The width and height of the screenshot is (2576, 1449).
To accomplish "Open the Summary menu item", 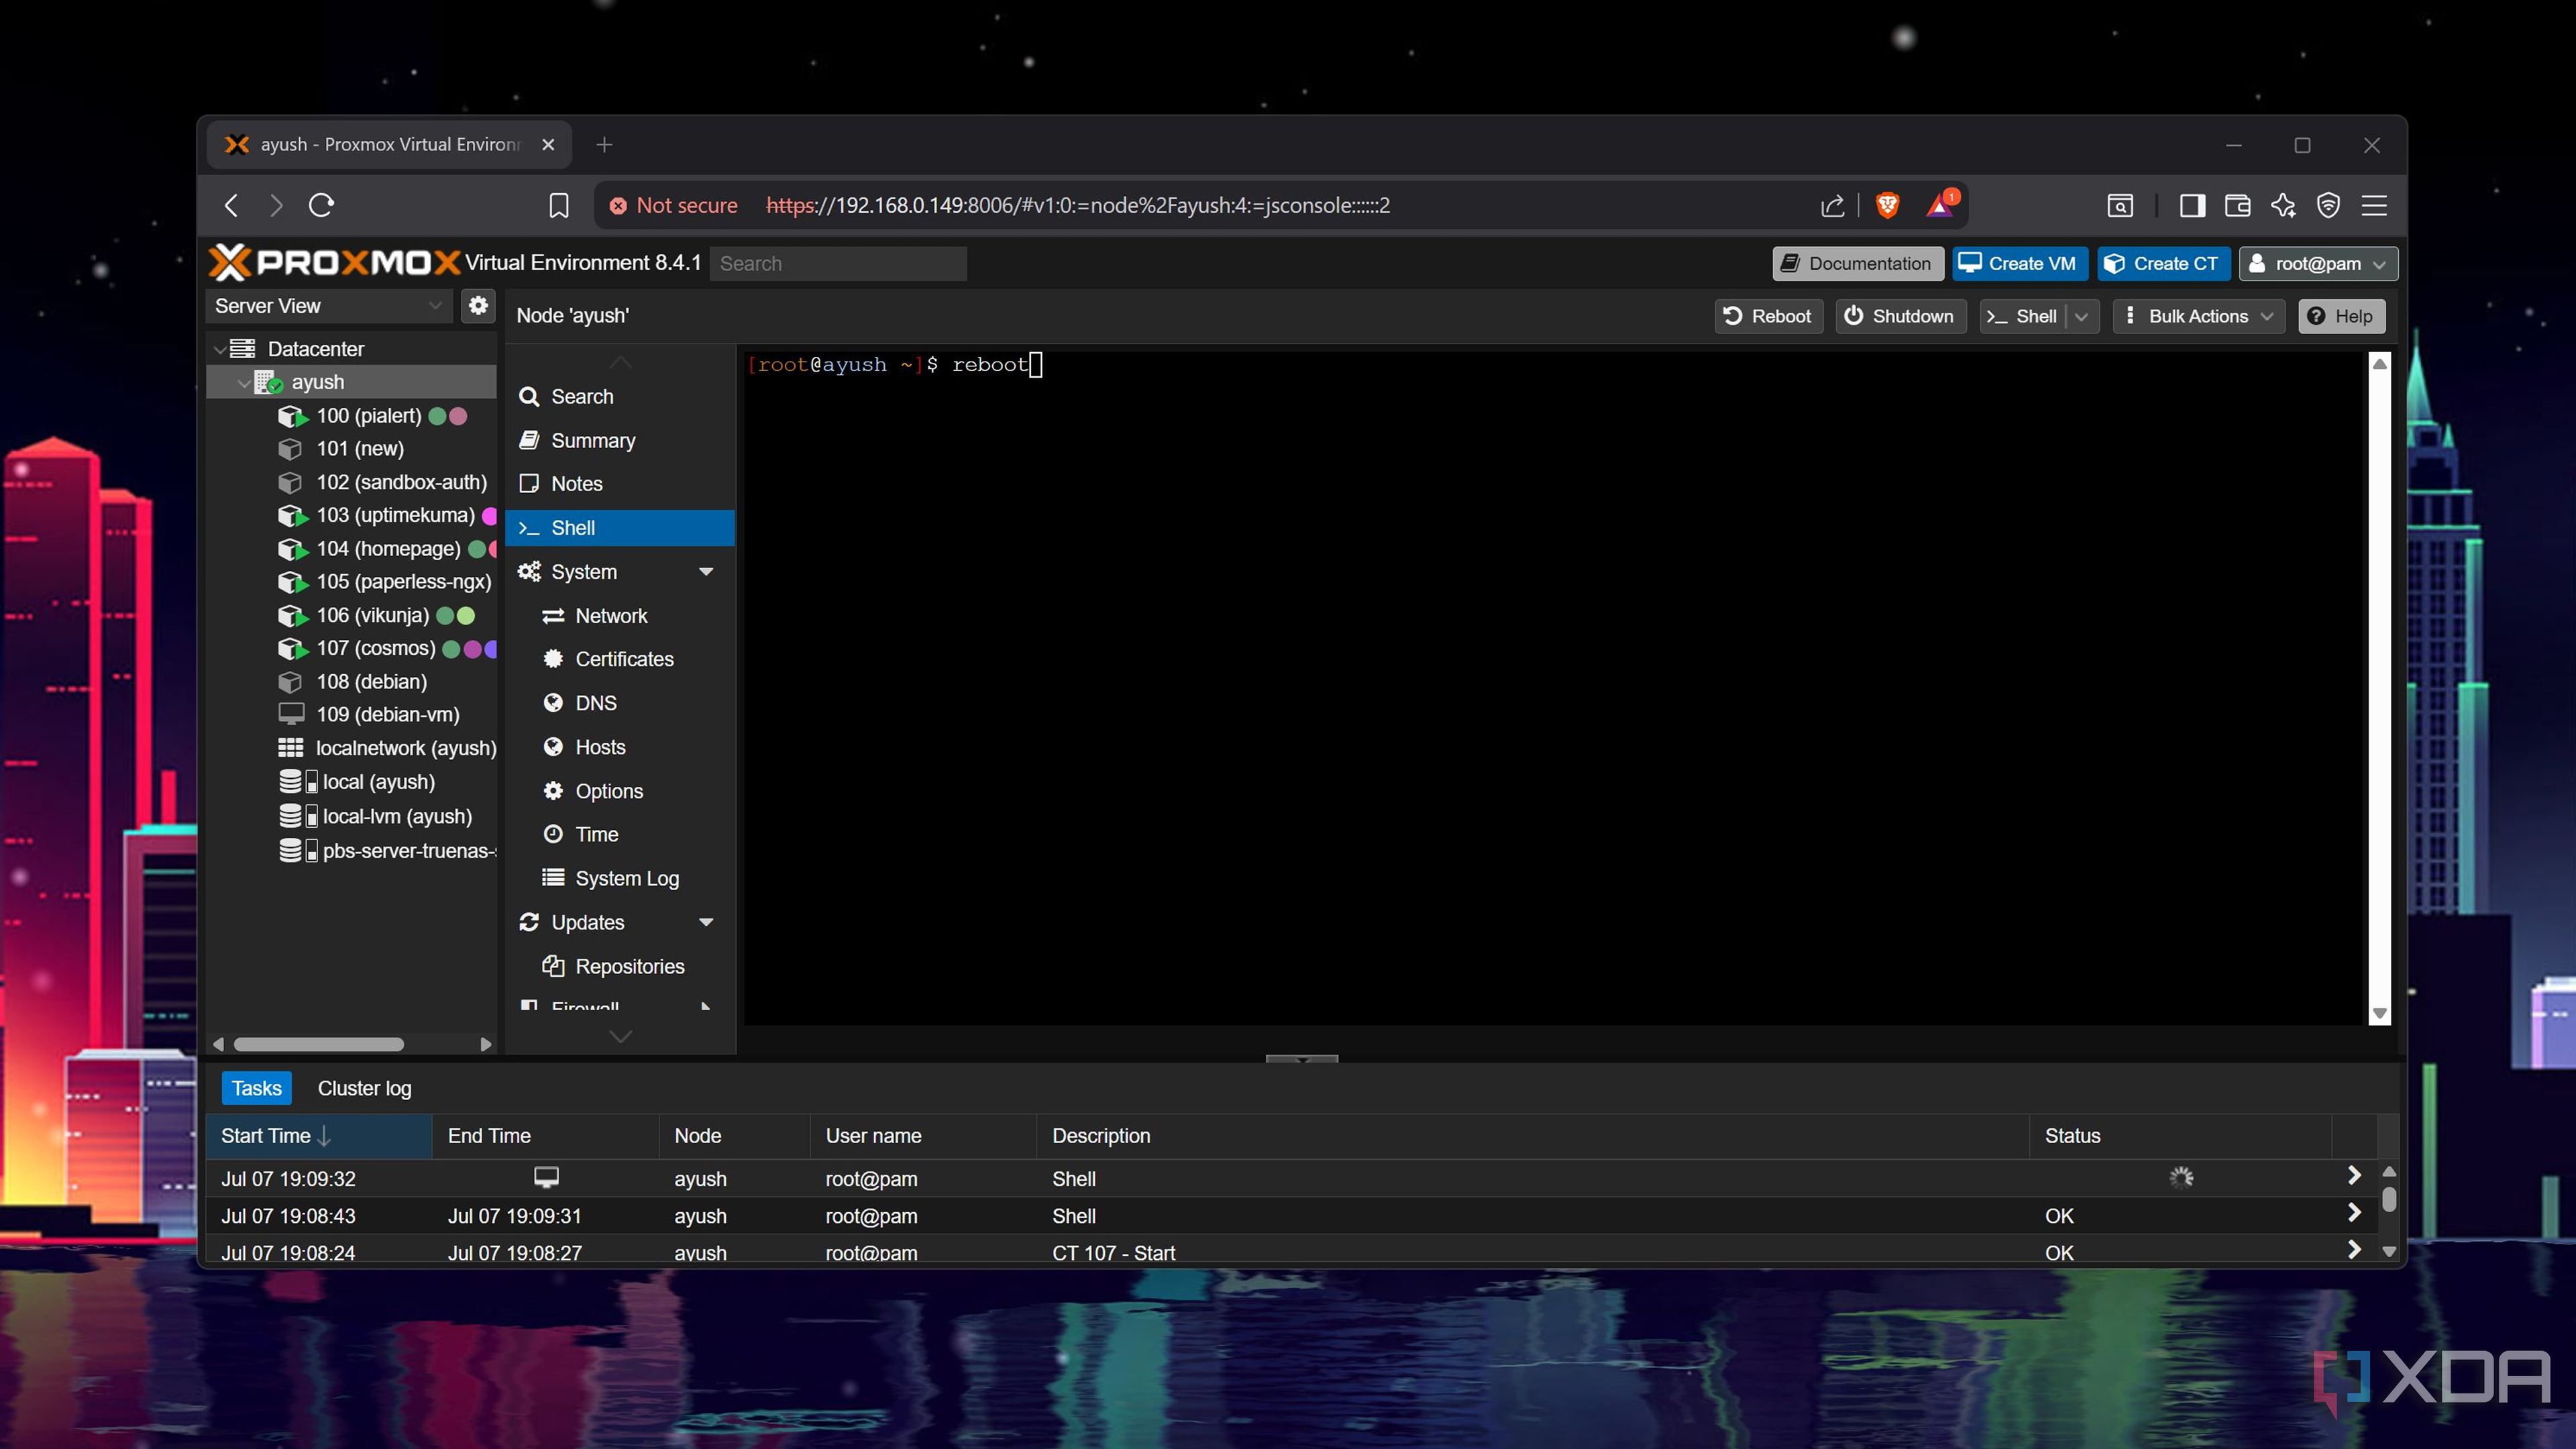I will [x=593, y=441].
